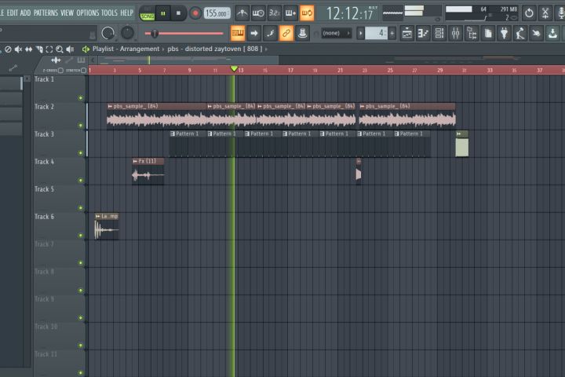Click the oscilloscope waveform display

click(x=393, y=13)
